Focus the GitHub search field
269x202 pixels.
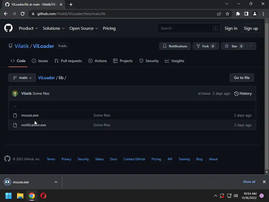click(x=189, y=28)
